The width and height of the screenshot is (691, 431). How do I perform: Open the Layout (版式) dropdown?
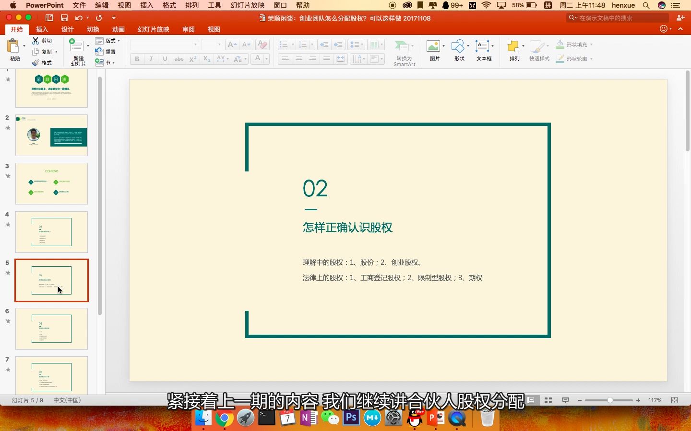tap(108, 41)
